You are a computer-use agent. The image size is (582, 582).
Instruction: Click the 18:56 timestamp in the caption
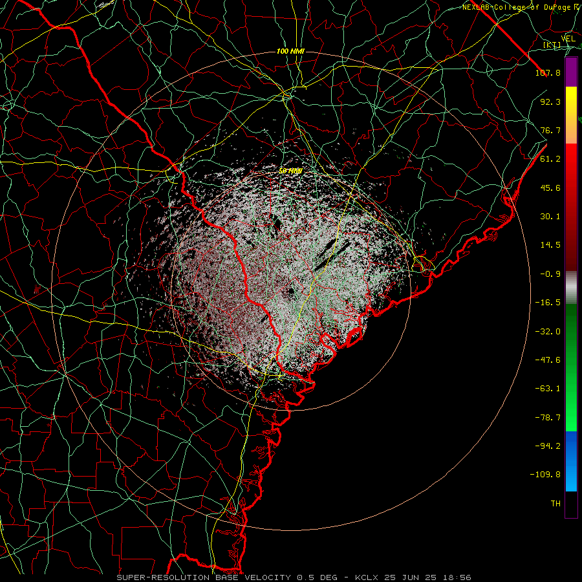pos(458,577)
